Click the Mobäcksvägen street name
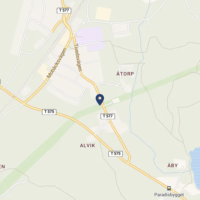This screenshot has width=200, height=200. [57, 63]
